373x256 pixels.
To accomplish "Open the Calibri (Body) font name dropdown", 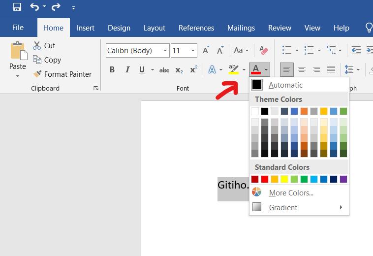I will pyautogui.click(x=165, y=51).
